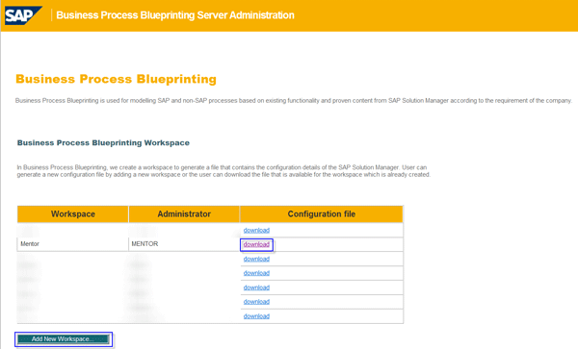Click the orange Business Process Blueprinting title
This screenshot has width=578, height=349.
pyautogui.click(x=117, y=79)
